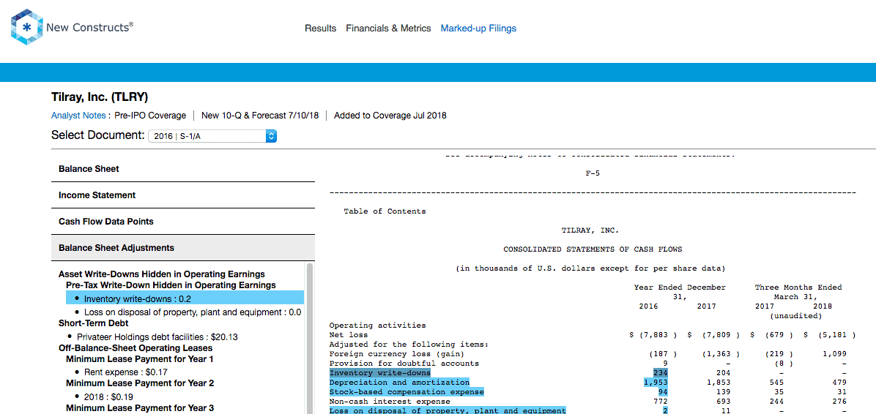Click highlighted Loss on disposal row in filing
The width and height of the screenshot is (876, 414).
[448, 410]
